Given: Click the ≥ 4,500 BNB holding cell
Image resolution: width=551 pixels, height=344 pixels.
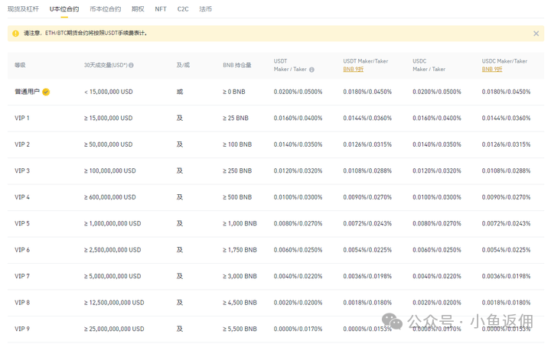Looking at the screenshot, I should (240, 302).
